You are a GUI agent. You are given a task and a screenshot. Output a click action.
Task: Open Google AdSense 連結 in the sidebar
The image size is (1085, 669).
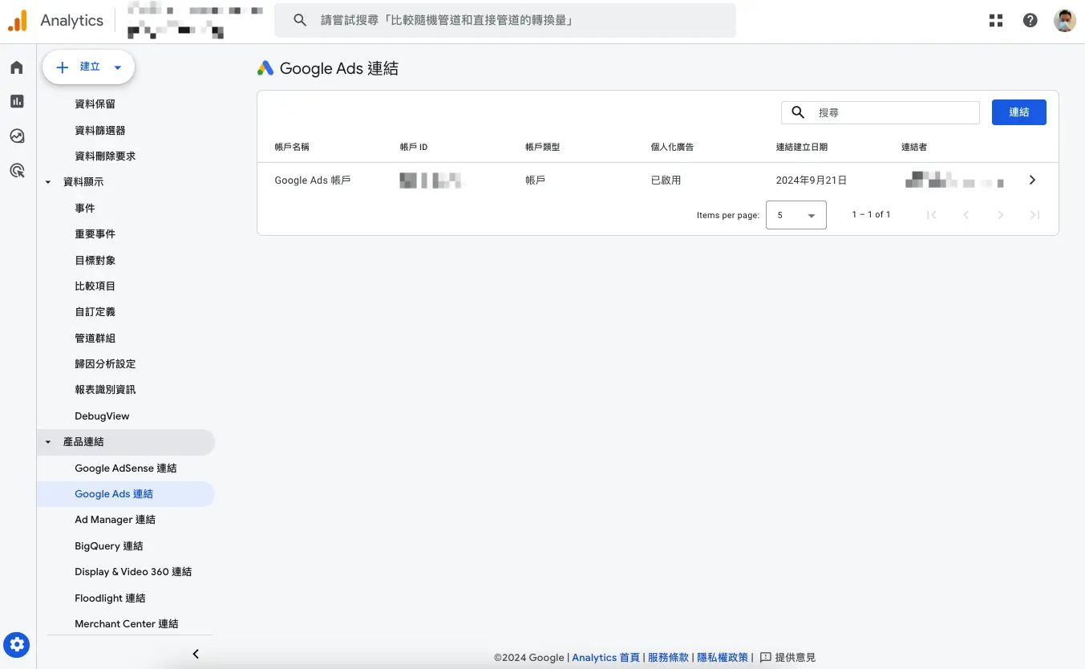pos(126,468)
